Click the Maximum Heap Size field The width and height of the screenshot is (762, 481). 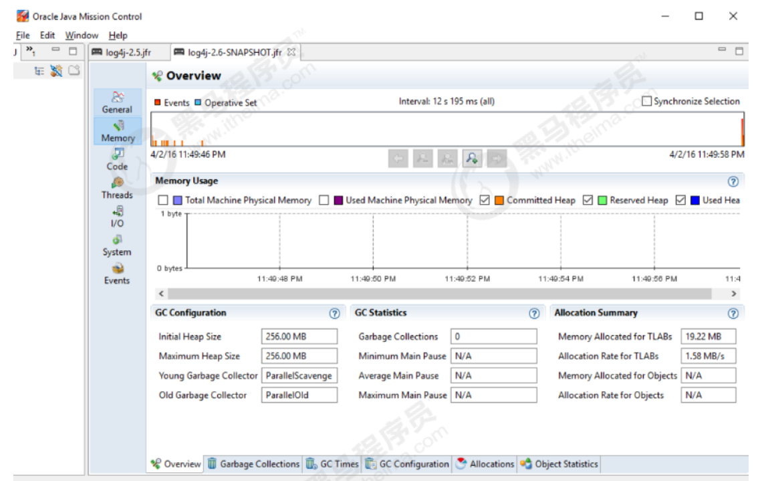[299, 356]
